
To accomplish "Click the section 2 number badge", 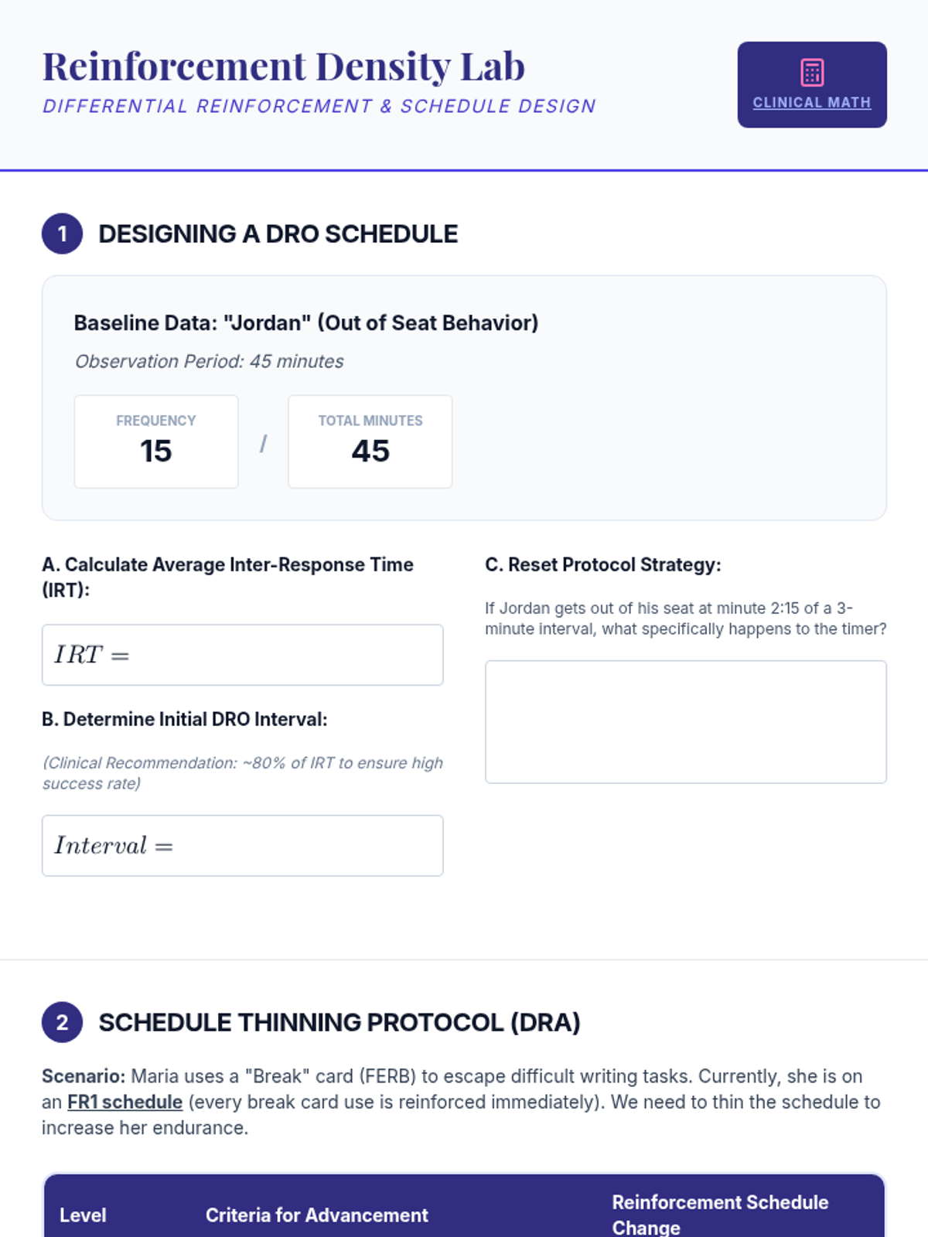I will coord(63,1022).
